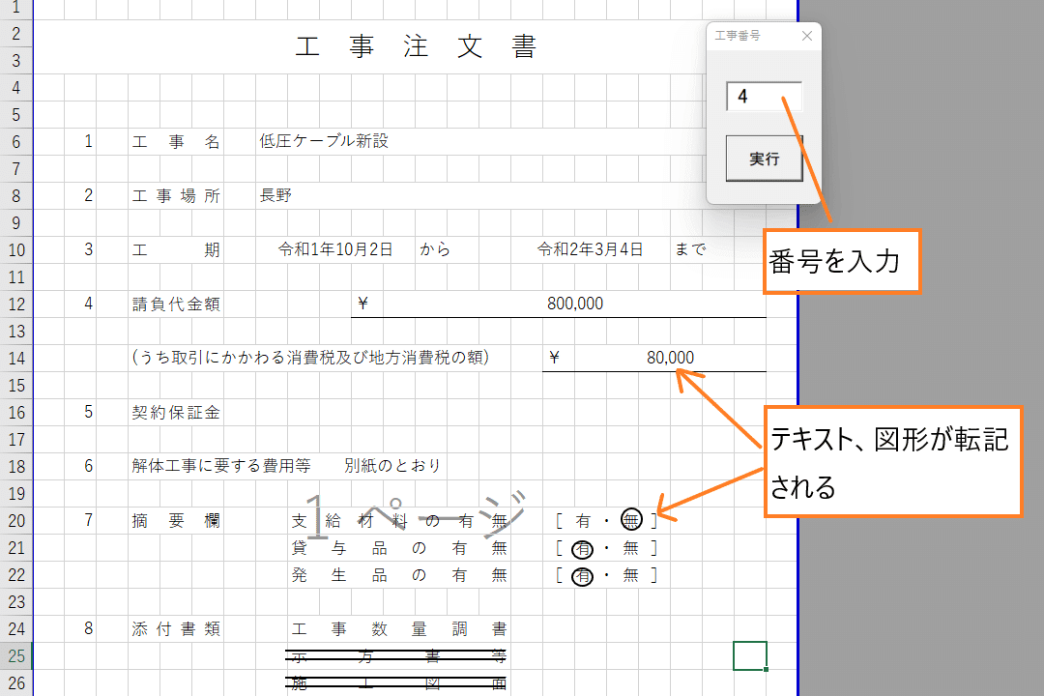Close the 工事番号 dialog
Image resolution: width=1044 pixels, height=696 pixels.
coord(807,36)
